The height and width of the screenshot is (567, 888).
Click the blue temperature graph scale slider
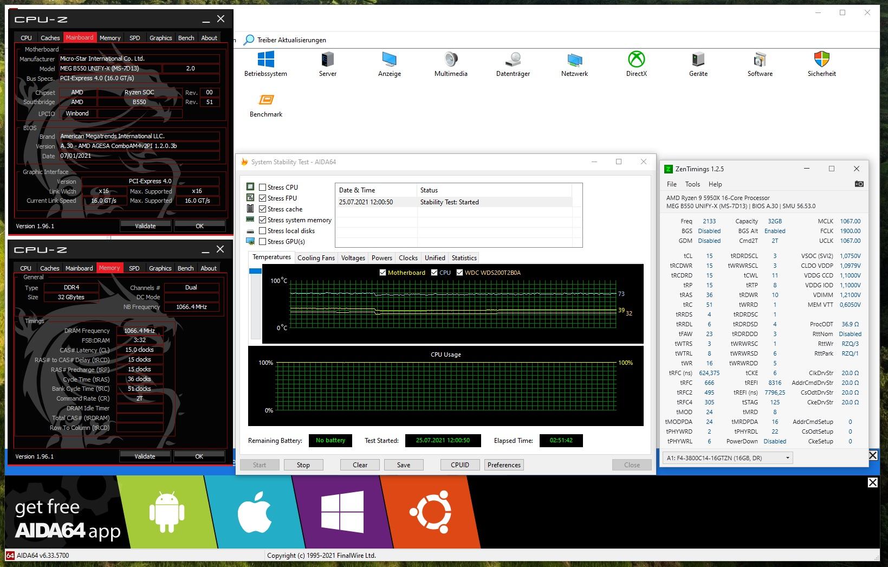[x=255, y=270]
